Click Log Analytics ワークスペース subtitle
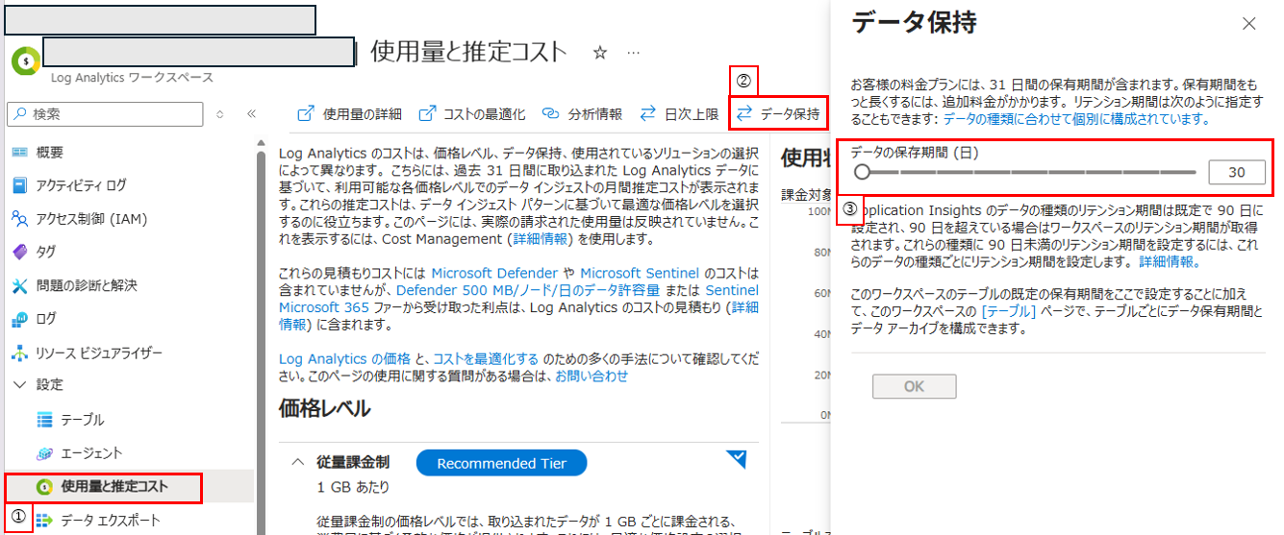Screen dimensions: 1284x535 pos(132,78)
